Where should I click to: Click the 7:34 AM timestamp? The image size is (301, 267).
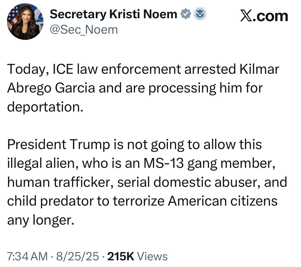pyautogui.click(x=27, y=256)
